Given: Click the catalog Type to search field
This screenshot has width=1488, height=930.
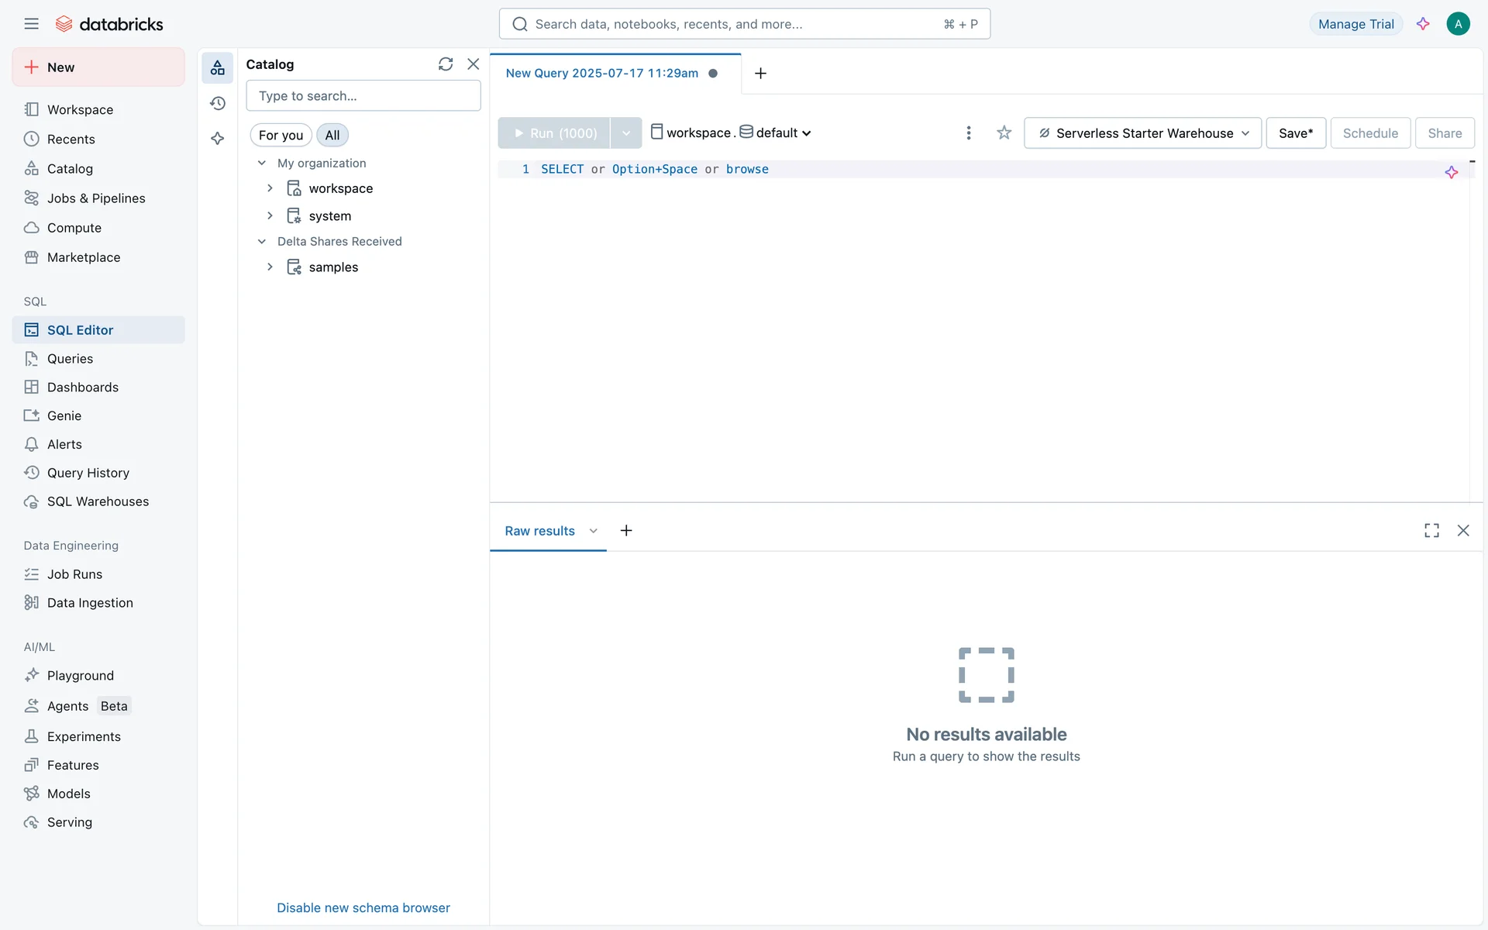Looking at the screenshot, I should pyautogui.click(x=363, y=96).
